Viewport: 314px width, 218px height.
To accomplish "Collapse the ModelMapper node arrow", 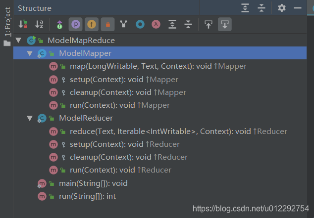I will pyautogui.click(x=30, y=53).
